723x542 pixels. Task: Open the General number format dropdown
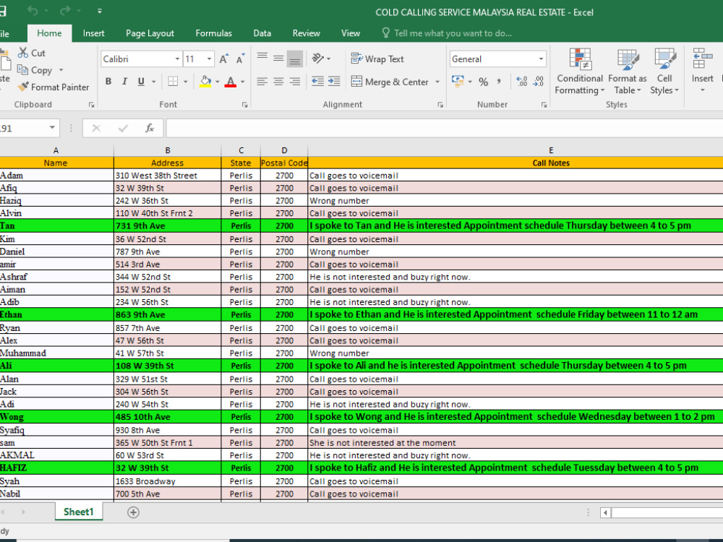point(541,59)
